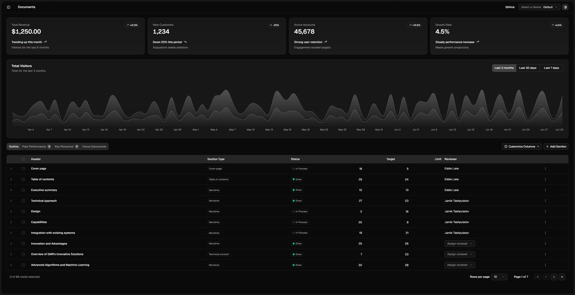Open the Key Personnel tab
575x295 pixels.
point(66,146)
